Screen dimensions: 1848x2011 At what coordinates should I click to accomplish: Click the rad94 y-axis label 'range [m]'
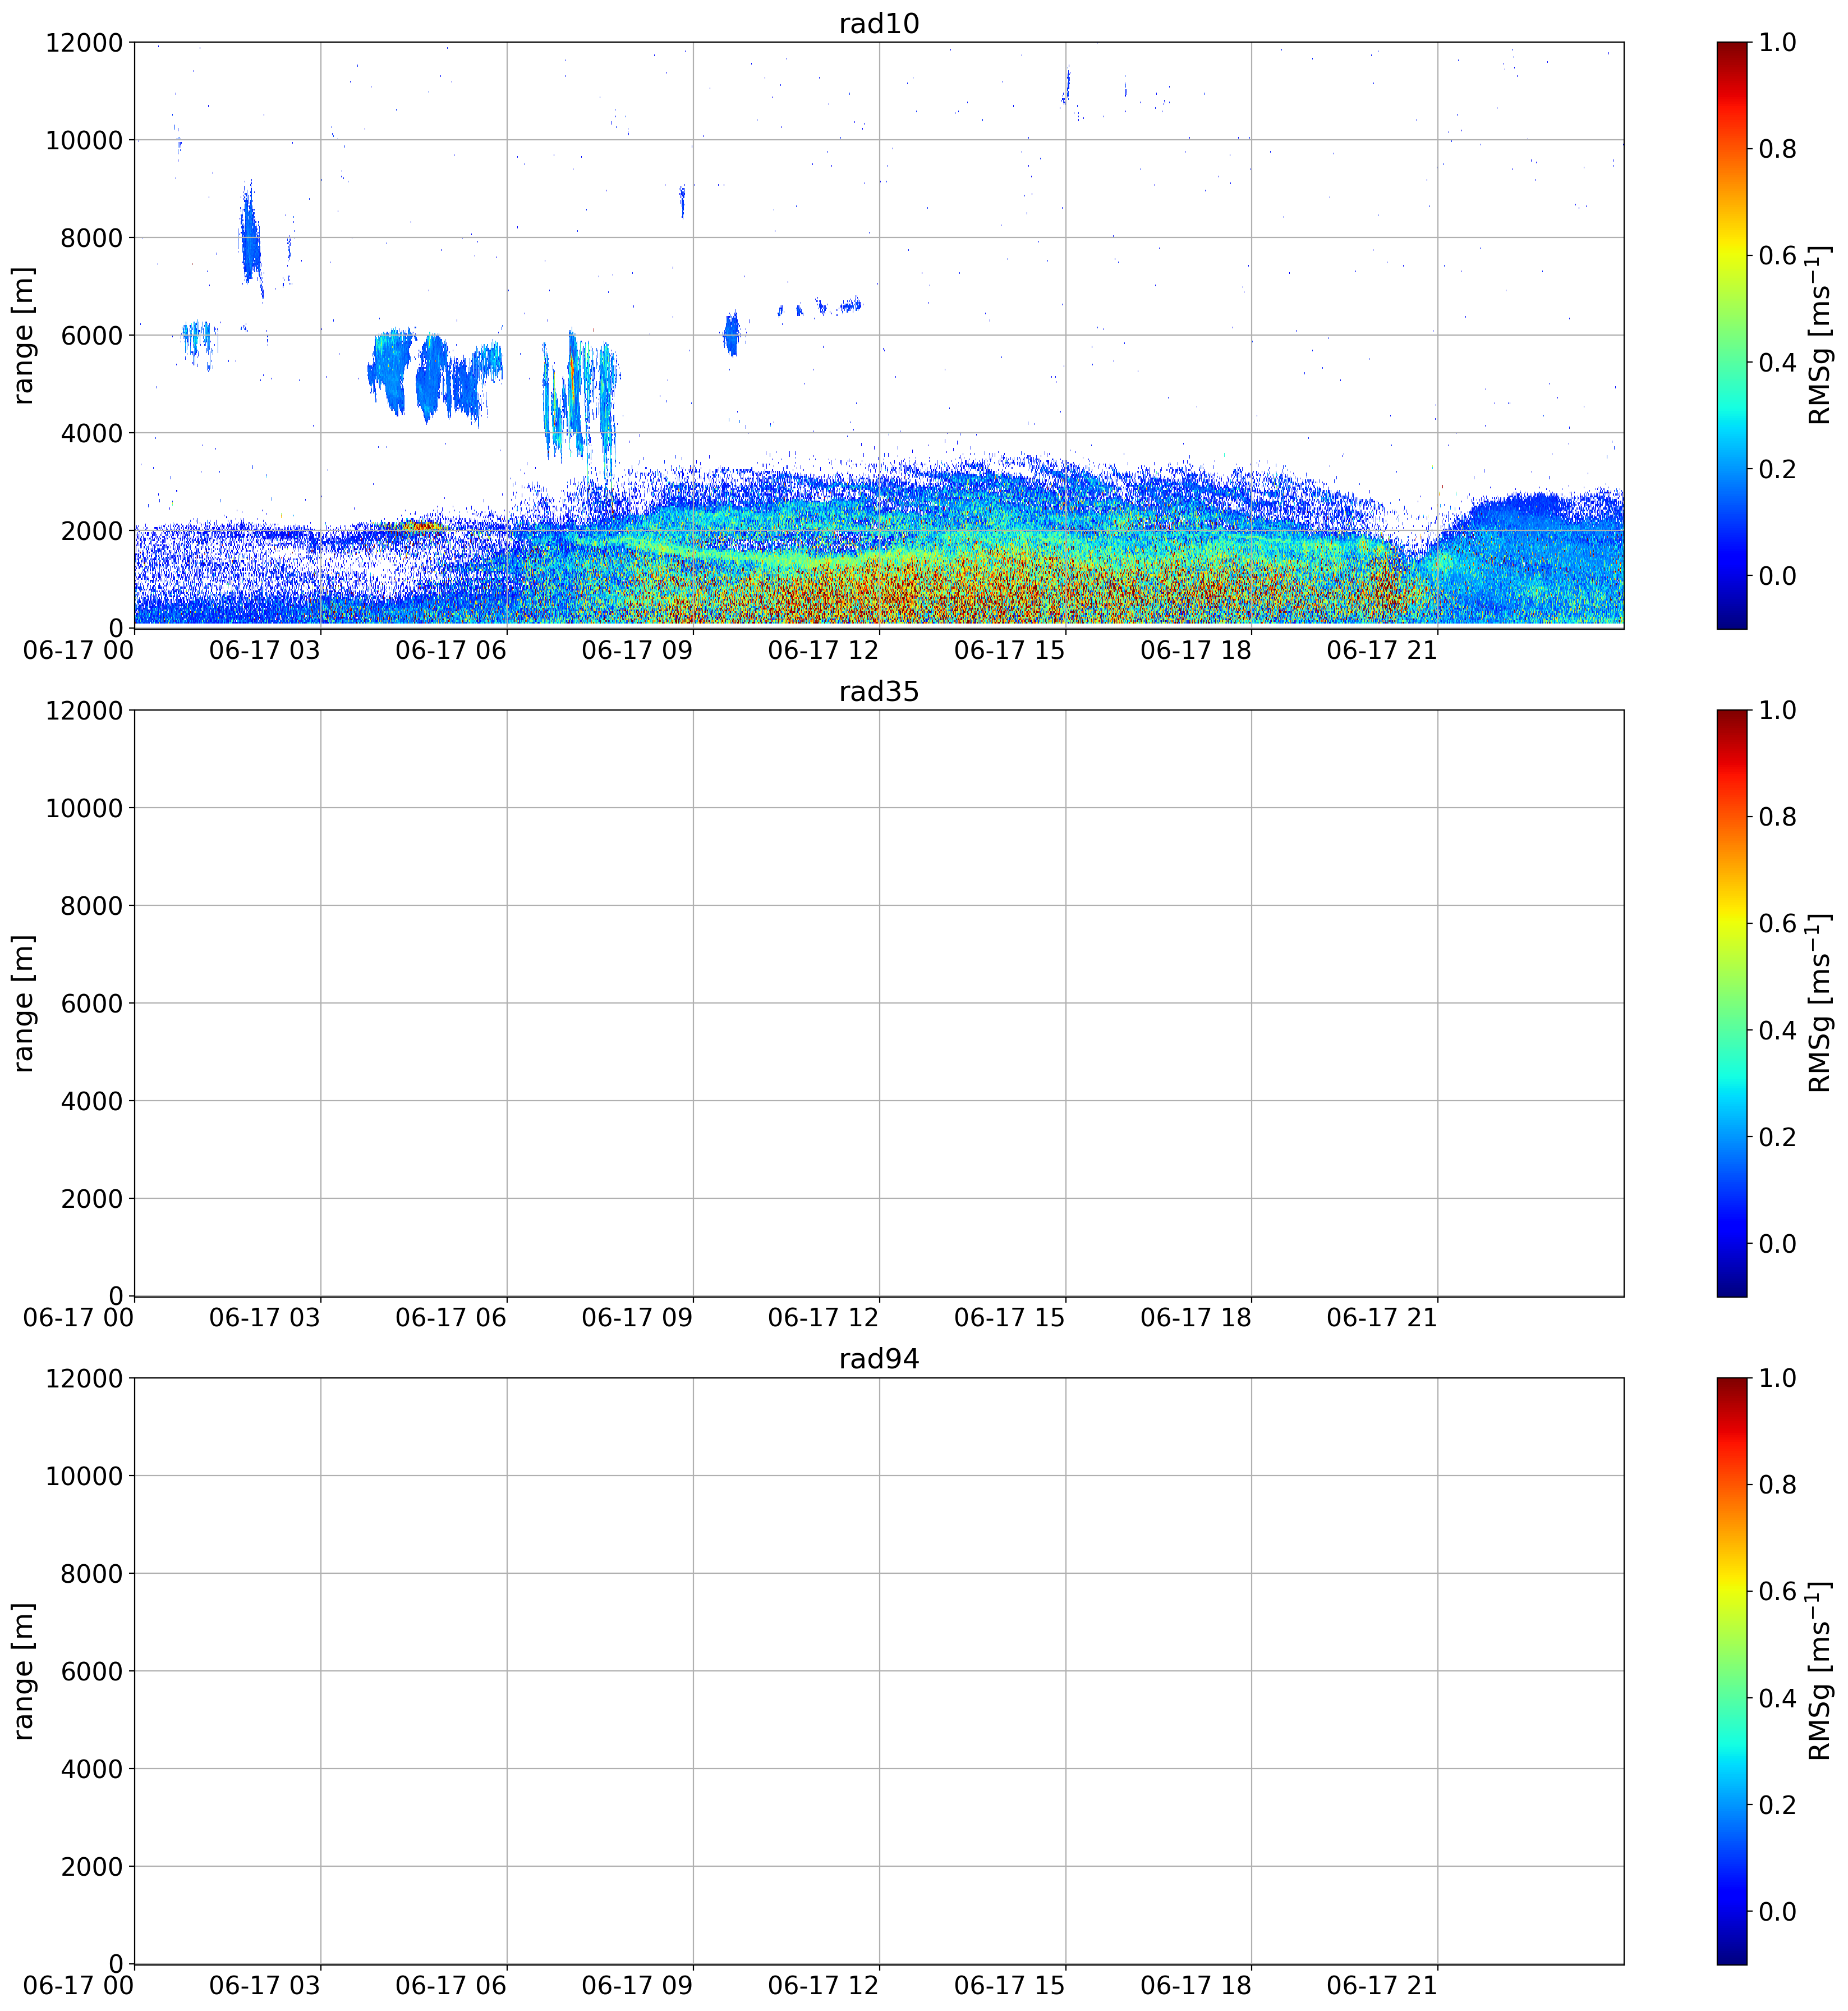pyautogui.click(x=24, y=1671)
